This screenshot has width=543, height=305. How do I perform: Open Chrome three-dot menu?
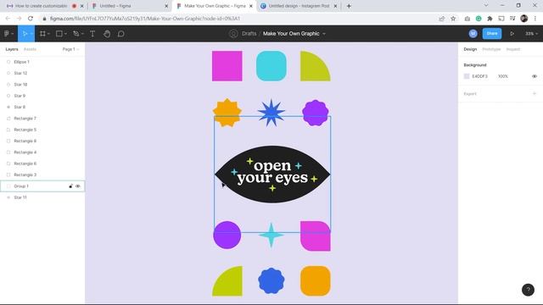pos(535,19)
